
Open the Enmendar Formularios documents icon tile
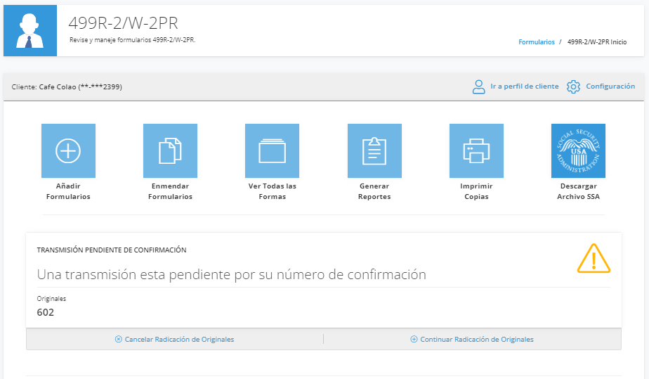[170, 150]
